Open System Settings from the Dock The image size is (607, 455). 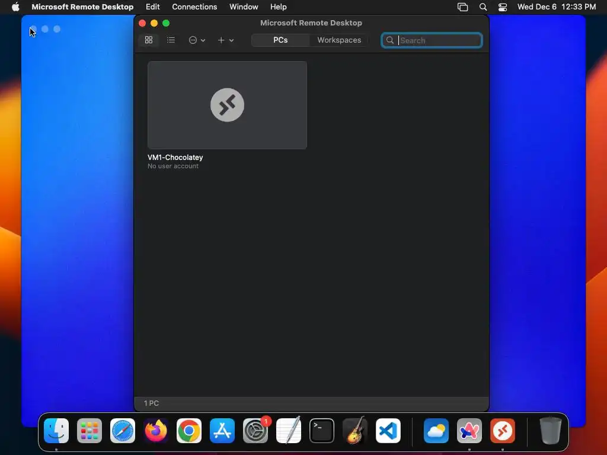pyautogui.click(x=255, y=431)
